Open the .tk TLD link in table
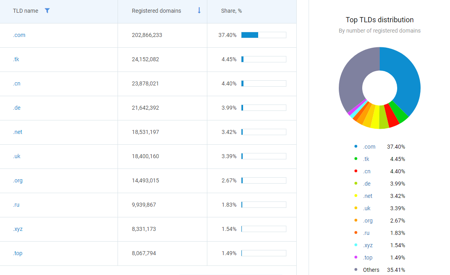Screen dimensions: 450x275 point(16,59)
